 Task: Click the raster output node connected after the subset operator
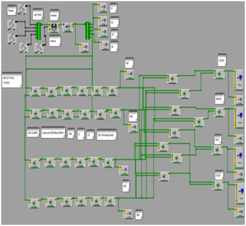(x=84, y=48)
